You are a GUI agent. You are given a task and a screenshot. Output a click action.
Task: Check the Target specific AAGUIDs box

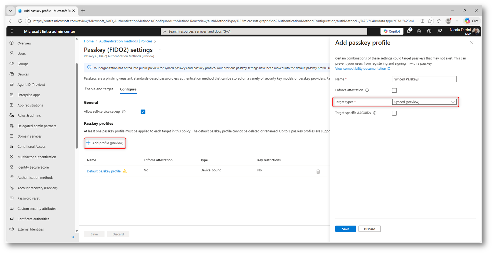tap(394, 113)
